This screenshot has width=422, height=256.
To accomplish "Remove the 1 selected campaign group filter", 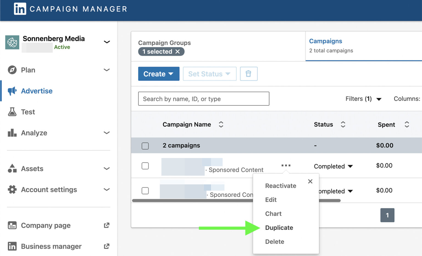I will (178, 52).
